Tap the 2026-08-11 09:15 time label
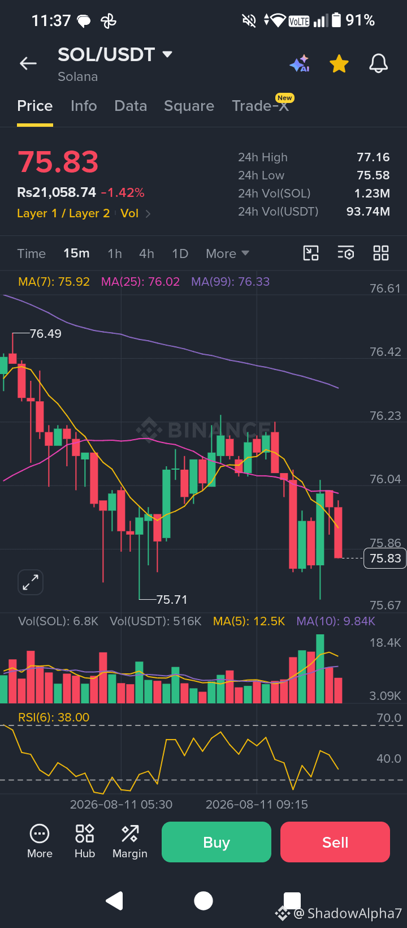 (257, 805)
